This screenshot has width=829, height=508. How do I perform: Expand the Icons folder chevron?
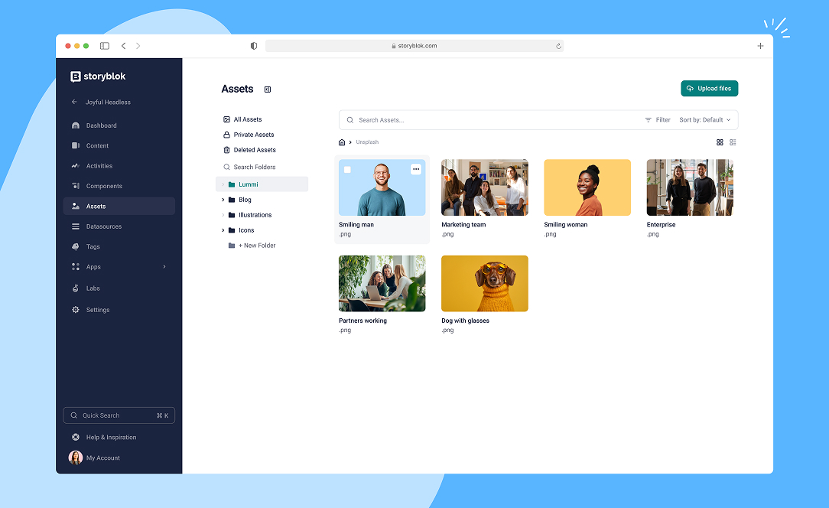pyautogui.click(x=223, y=230)
